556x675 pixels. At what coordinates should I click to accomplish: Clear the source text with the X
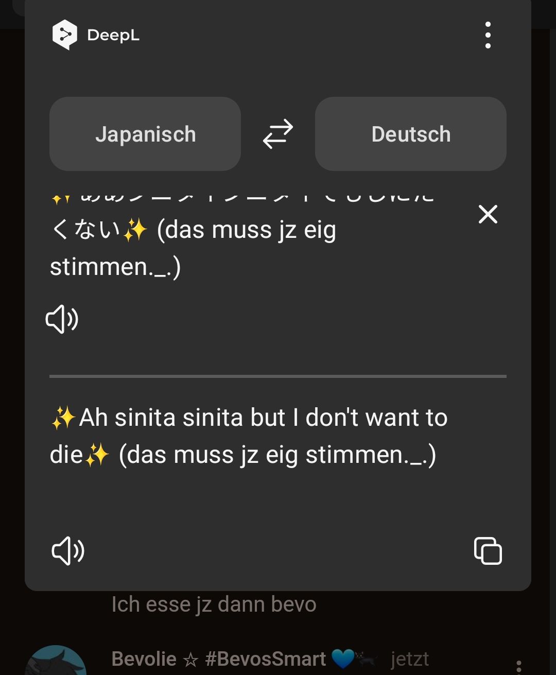[x=488, y=214]
